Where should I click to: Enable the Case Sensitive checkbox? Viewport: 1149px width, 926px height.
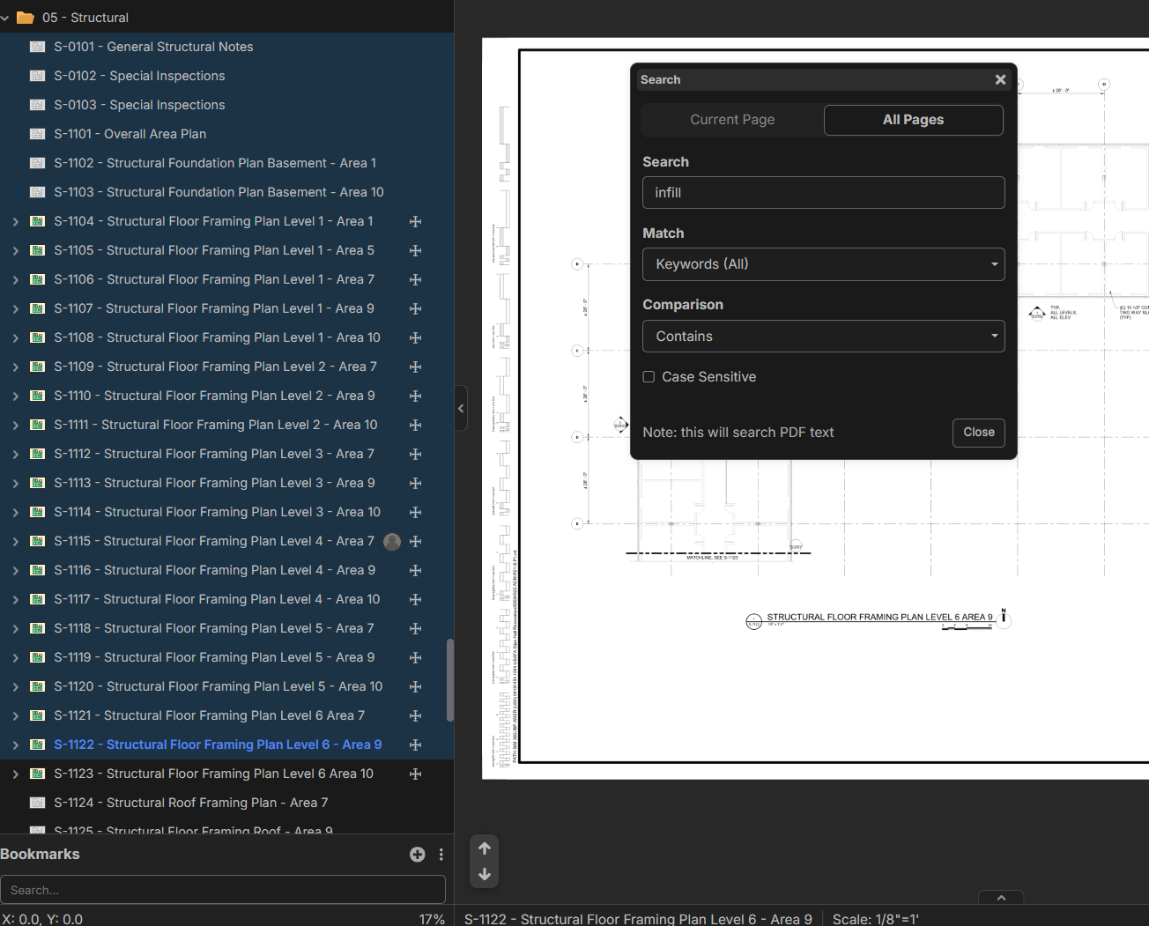tap(649, 377)
